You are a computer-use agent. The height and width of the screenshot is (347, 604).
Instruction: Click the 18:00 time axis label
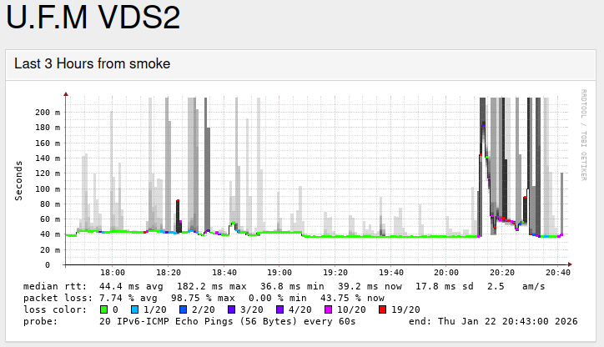point(113,273)
